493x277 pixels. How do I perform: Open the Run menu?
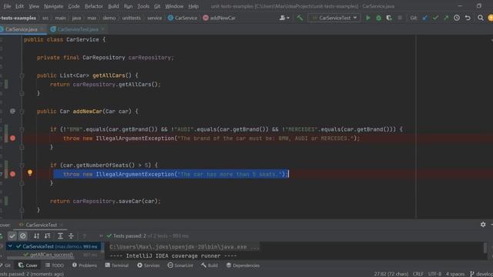129,6
